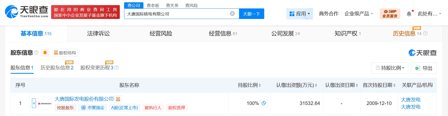Open the 应用 dropdown menu
The height and width of the screenshot is (116, 448).
coord(299,14)
